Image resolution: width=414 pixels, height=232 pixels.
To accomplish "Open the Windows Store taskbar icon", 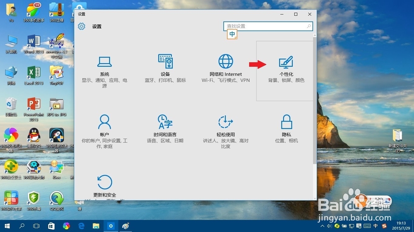I will [51, 226].
